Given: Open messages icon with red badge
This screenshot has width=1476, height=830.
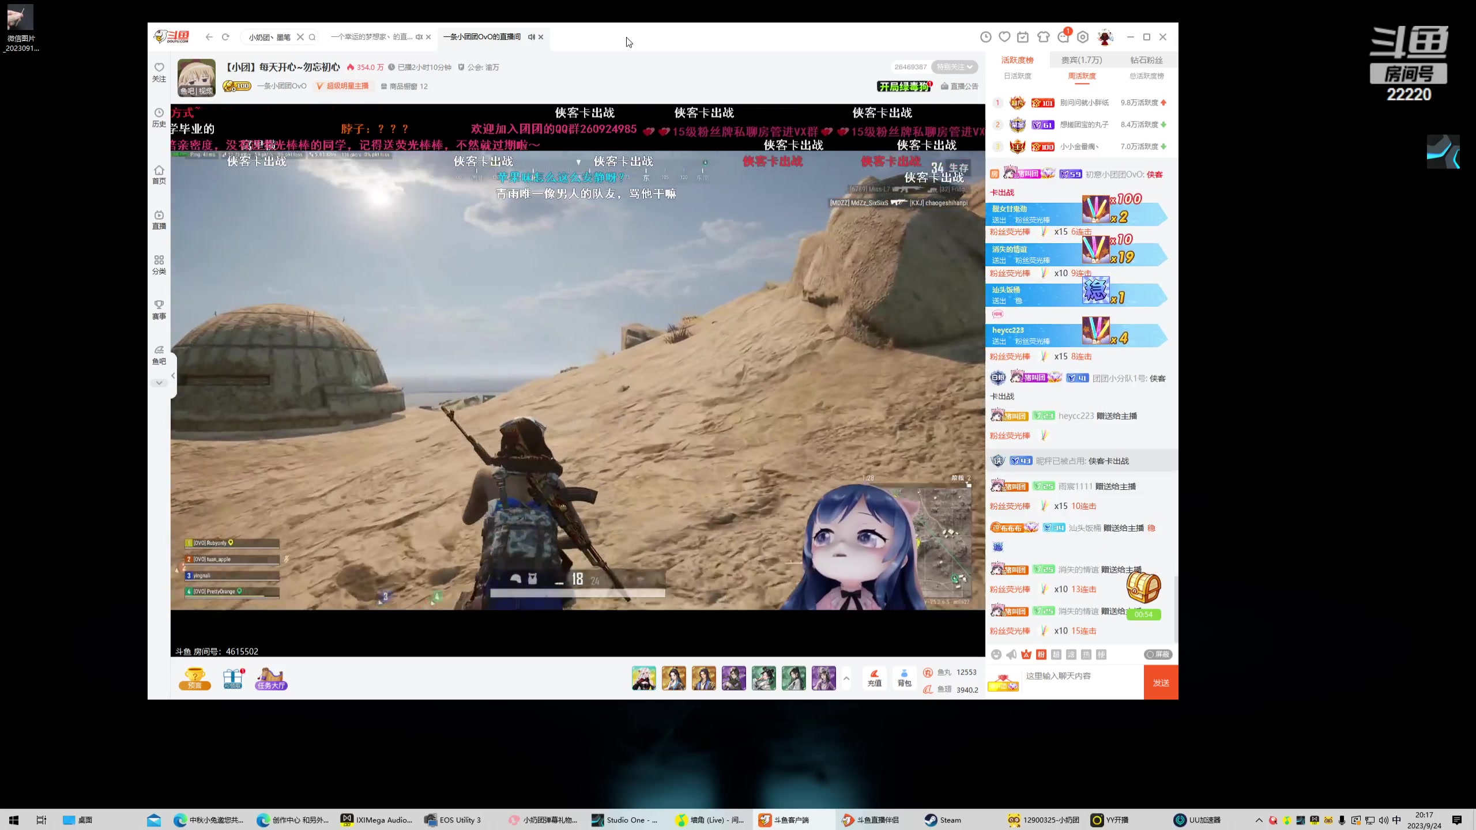Looking at the screenshot, I should [1064, 36].
